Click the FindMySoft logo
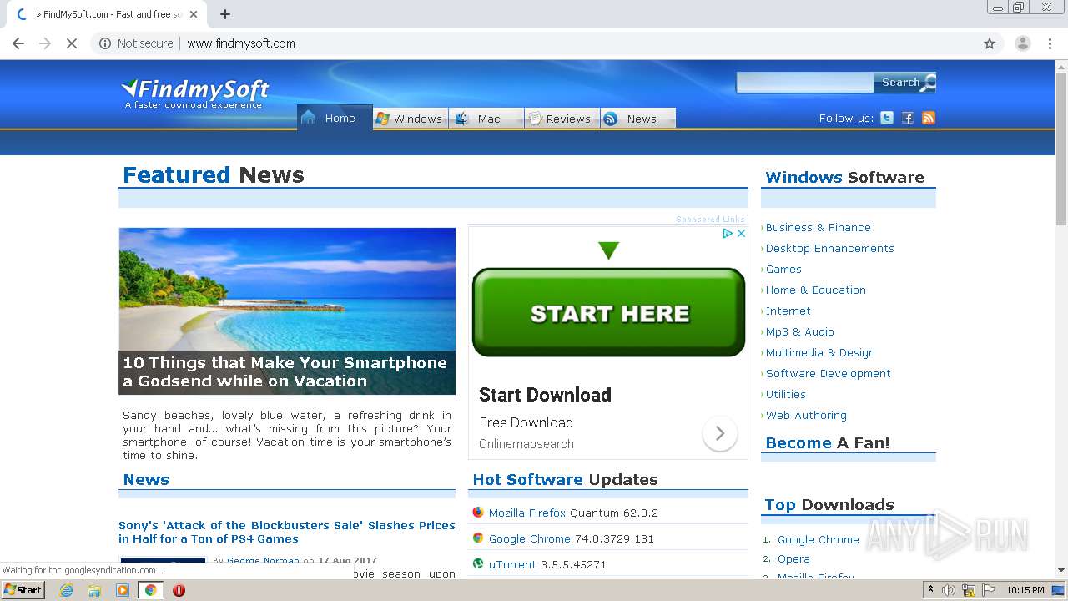 [x=195, y=92]
